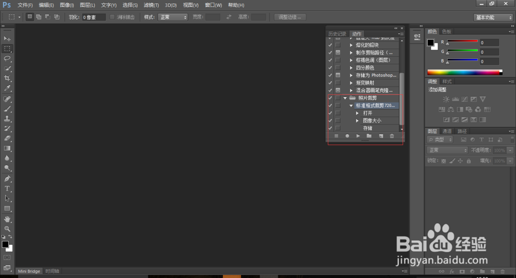The height and width of the screenshot is (278, 516).
Task: Collapse the 标准格式裁剪720 action
Action: (x=351, y=106)
